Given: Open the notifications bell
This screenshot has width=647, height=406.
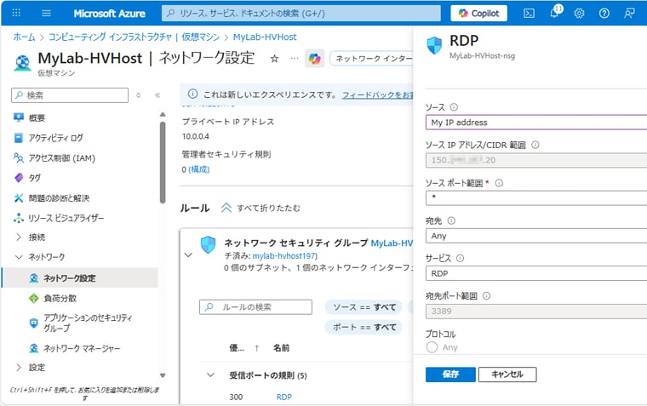Looking at the screenshot, I should 554,13.
